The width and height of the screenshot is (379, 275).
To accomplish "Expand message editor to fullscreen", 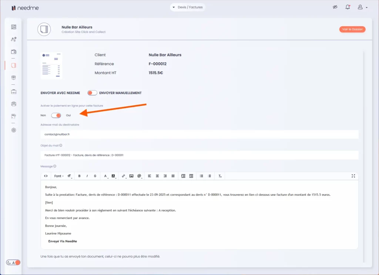I will [x=353, y=176].
